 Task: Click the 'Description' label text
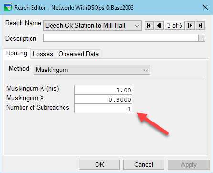click(x=21, y=39)
